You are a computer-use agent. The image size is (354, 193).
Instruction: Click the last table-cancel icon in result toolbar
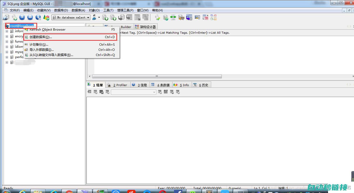tap(178, 92)
